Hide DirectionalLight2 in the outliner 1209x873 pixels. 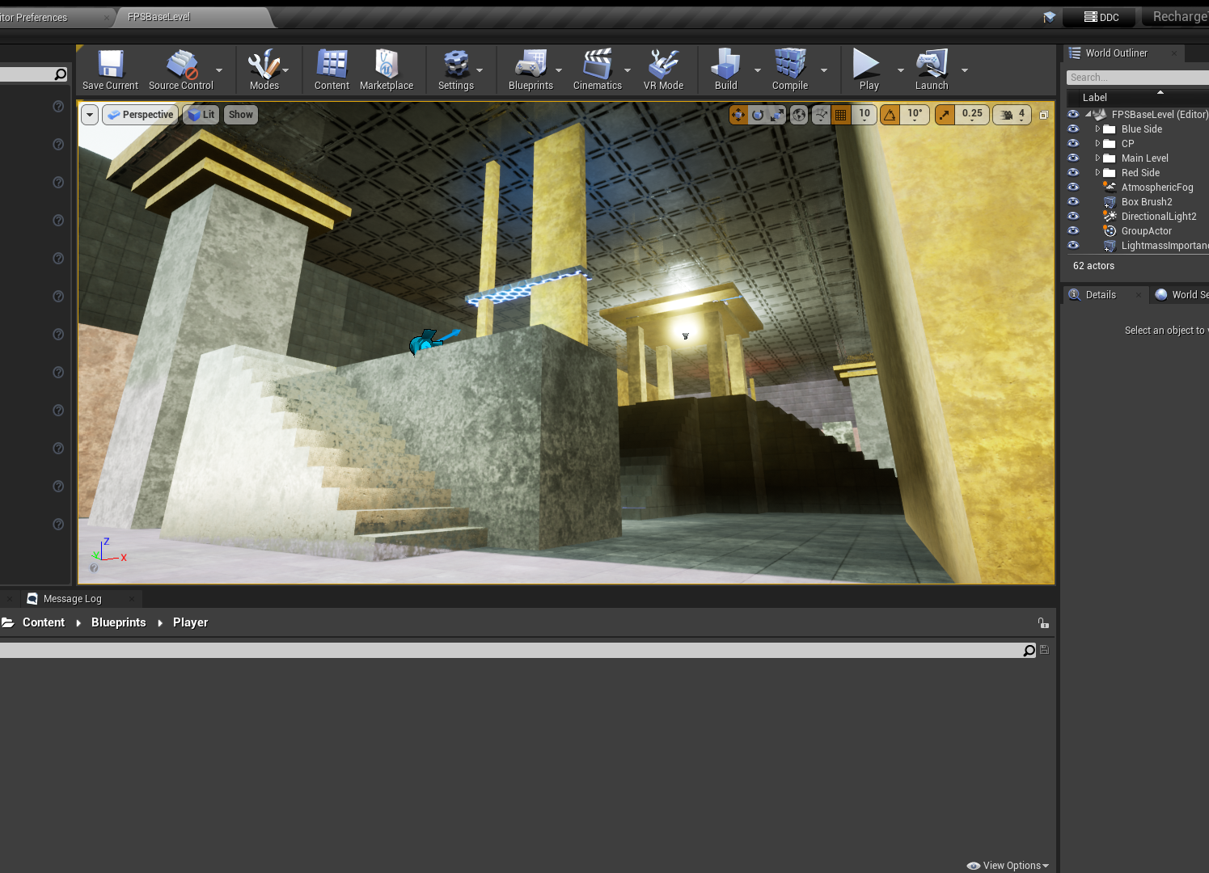[1073, 216]
